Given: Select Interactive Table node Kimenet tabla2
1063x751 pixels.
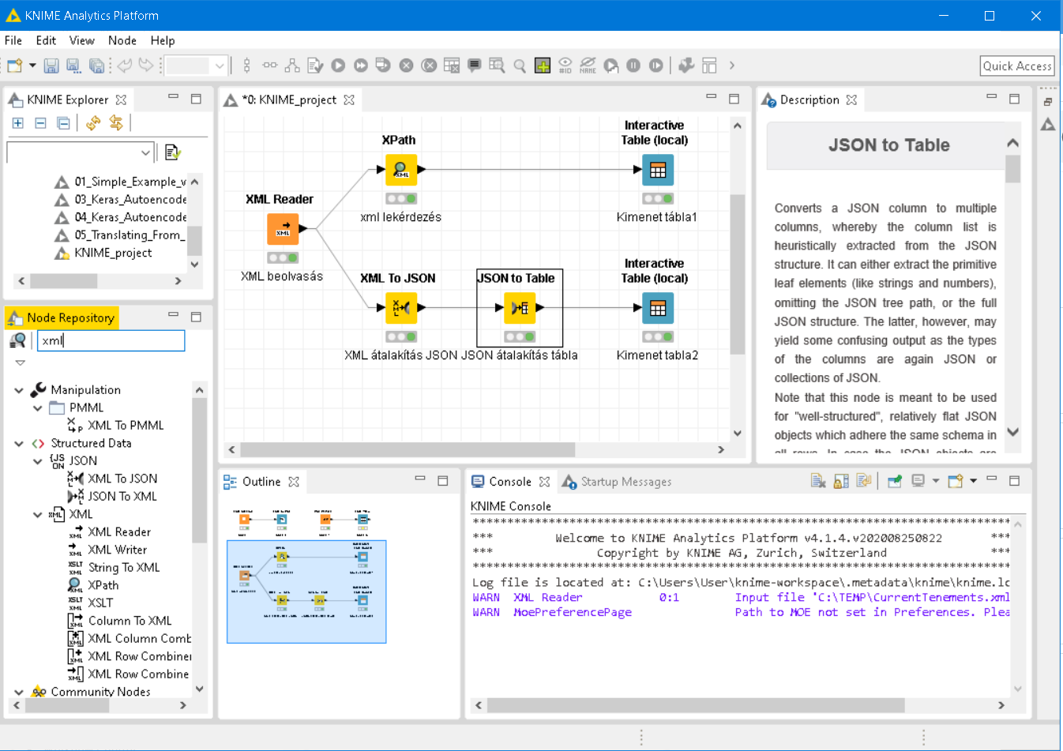Looking at the screenshot, I should (658, 308).
